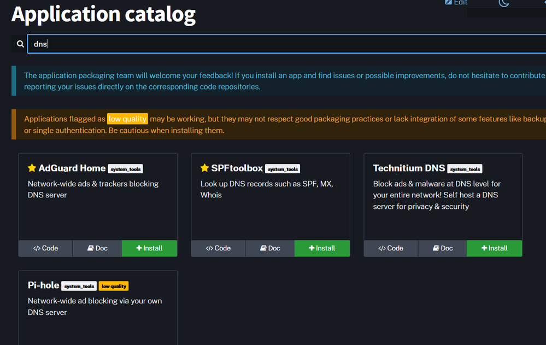The height and width of the screenshot is (345, 546).
Task: Open SPFtoolbox documentation
Action: pyautogui.click(x=270, y=248)
